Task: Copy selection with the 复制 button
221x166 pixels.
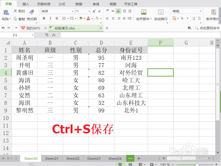Action: (x=19, y=19)
